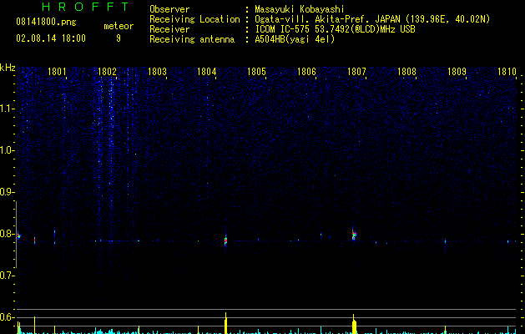Click the 1802 time marker
The width and height of the screenshot is (525, 334).
(x=107, y=72)
